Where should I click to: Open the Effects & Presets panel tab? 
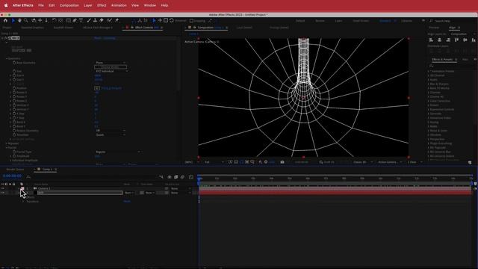[442, 60]
